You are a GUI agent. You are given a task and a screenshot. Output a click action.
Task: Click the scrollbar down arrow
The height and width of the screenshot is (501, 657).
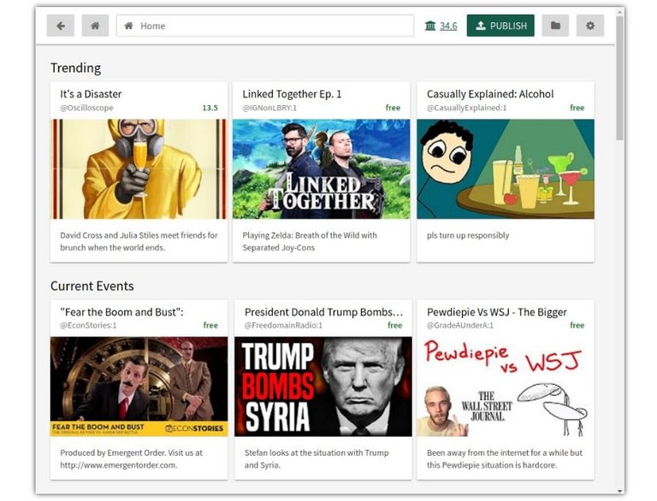pos(619,491)
